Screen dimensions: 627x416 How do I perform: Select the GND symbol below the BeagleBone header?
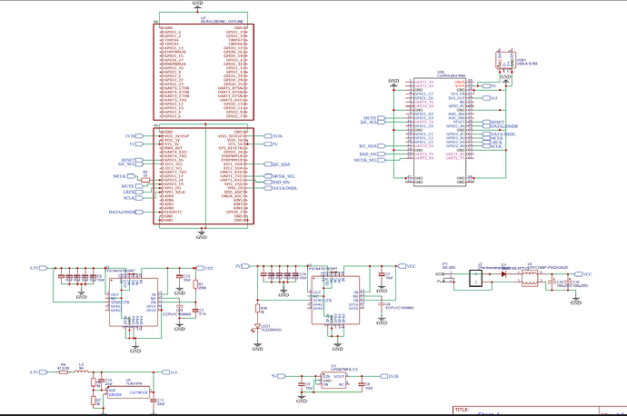pos(202,234)
